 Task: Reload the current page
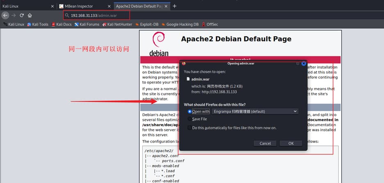pos(22,16)
